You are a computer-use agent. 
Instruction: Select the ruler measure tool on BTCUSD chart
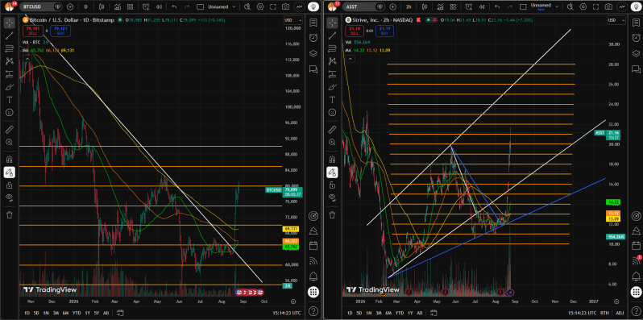point(10,130)
